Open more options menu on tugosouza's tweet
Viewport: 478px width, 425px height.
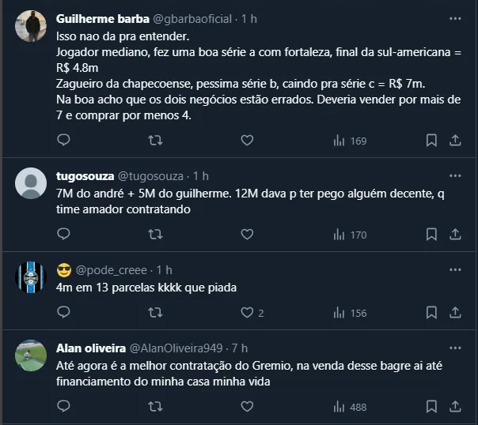pos(455,175)
